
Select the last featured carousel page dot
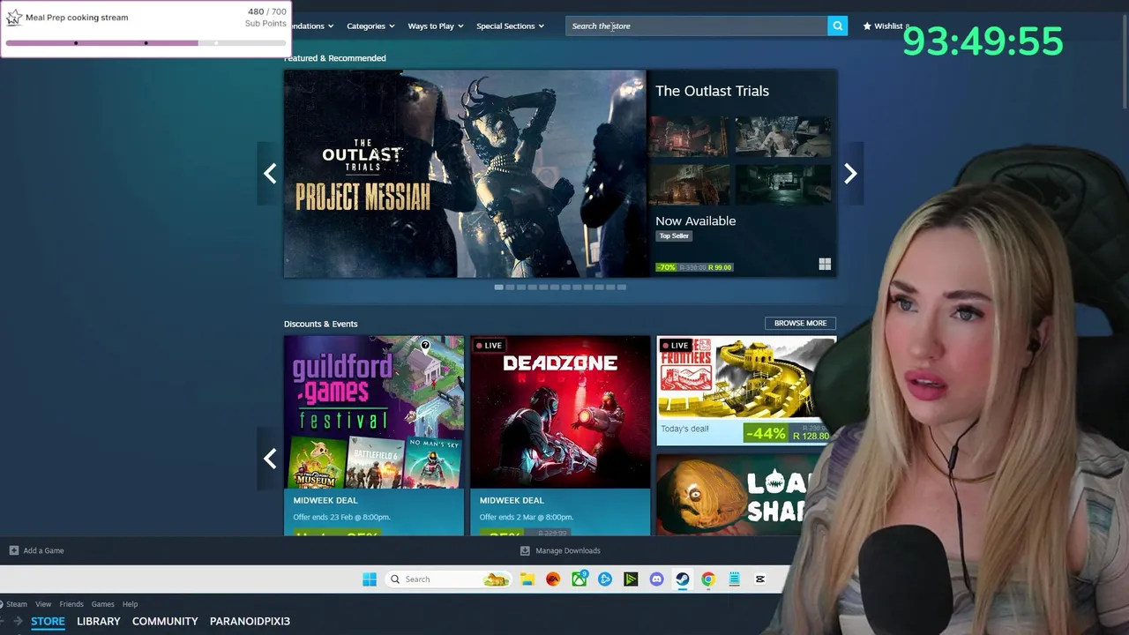point(622,287)
